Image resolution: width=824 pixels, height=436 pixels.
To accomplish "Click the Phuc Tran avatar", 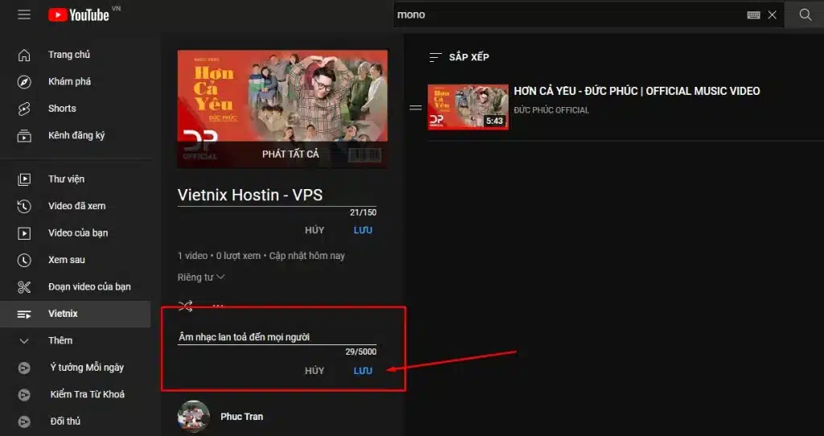I will tap(194, 417).
